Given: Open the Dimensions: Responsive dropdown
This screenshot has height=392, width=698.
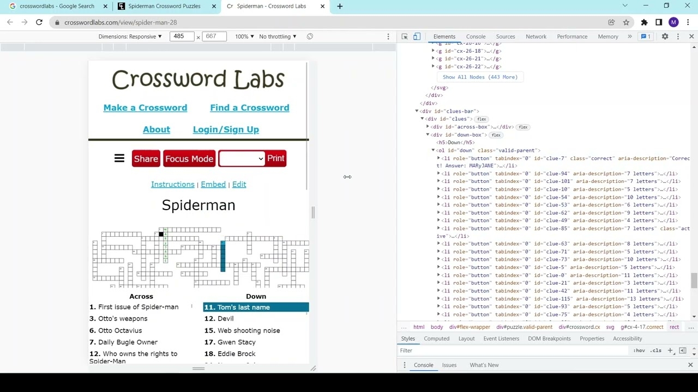Looking at the screenshot, I should pyautogui.click(x=130, y=36).
